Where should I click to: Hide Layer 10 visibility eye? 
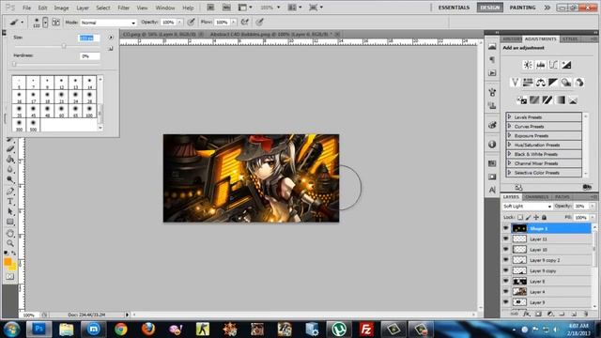[505, 249]
